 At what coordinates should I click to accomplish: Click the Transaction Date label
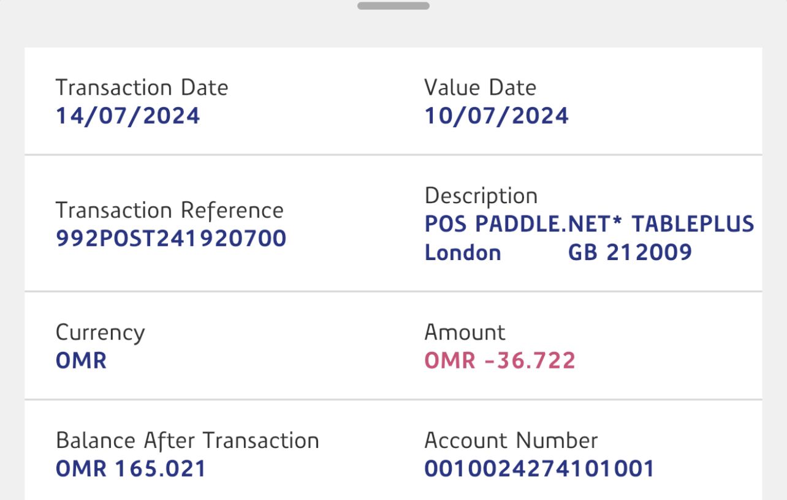(142, 88)
